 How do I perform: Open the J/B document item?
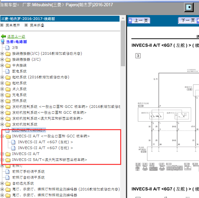(15, 48)
